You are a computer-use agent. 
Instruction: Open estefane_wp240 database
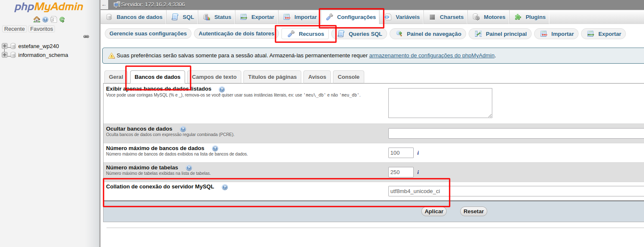[x=38, y=46]
